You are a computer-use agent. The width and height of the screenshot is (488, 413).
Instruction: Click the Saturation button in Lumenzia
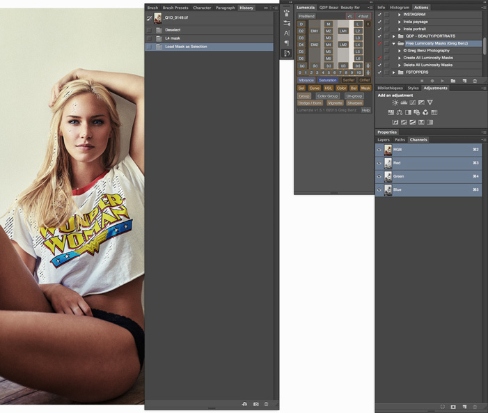pos(327,80)
